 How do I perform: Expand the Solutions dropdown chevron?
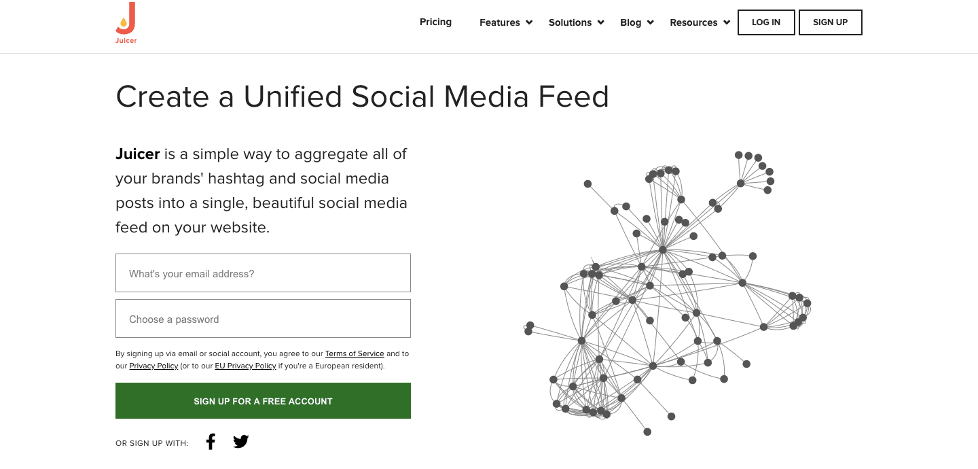click(x=600, y=22)
